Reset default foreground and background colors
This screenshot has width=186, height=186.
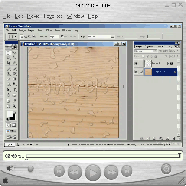7,119
